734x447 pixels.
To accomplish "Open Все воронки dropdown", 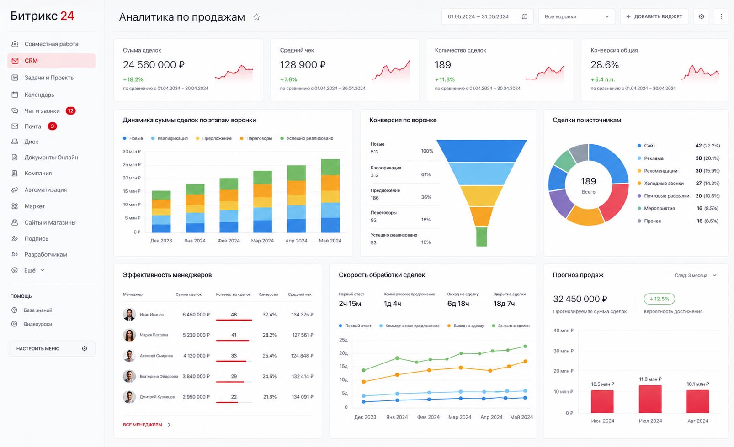I will tap(577, 16).
